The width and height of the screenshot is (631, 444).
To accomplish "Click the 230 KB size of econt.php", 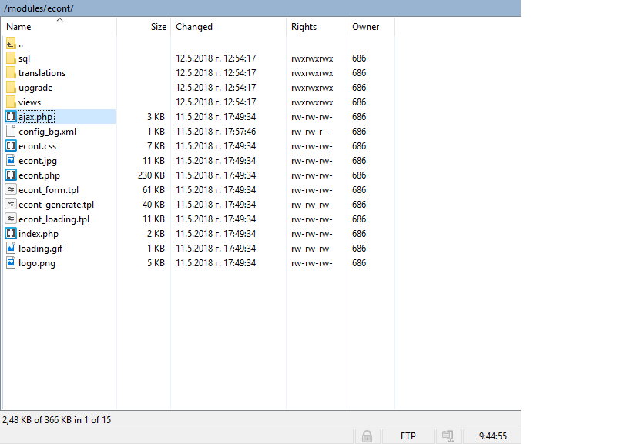I will tap(151, 175).
